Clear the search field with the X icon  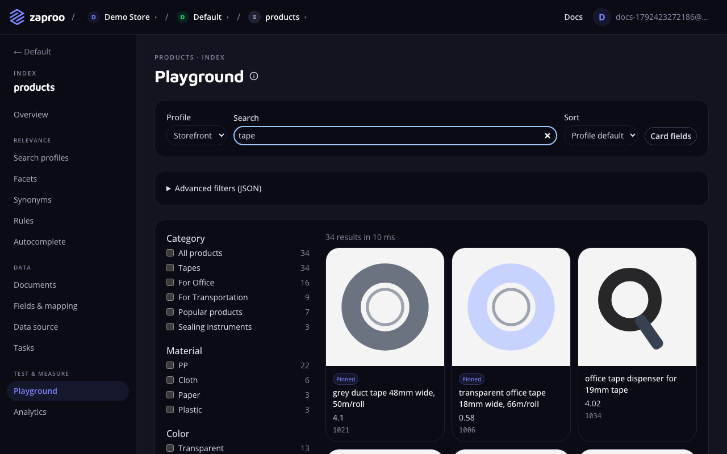[x=548, y=136]
